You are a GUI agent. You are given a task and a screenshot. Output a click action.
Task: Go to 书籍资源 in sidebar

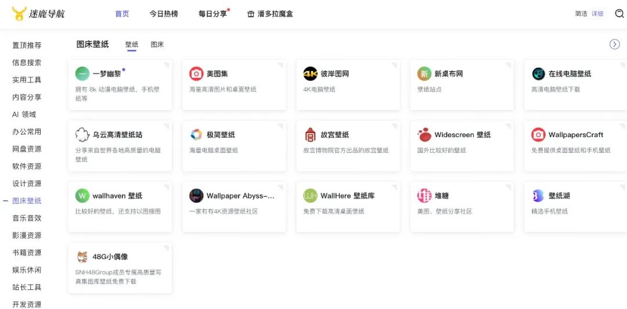(27, 253)
